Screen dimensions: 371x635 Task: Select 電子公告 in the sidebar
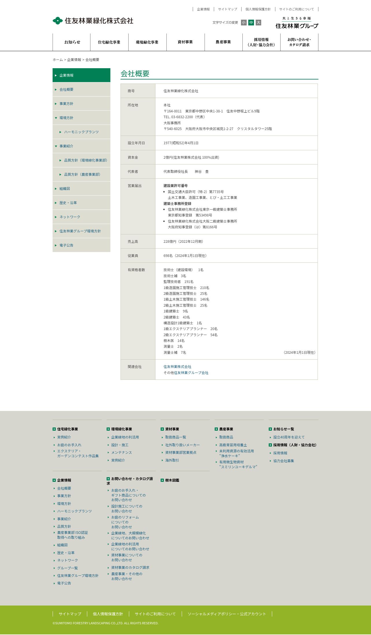(81, 245)
